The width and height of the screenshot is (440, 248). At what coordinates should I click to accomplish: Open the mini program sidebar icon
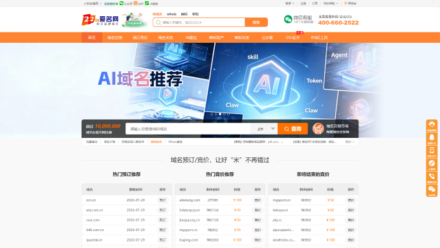point(432,165)
